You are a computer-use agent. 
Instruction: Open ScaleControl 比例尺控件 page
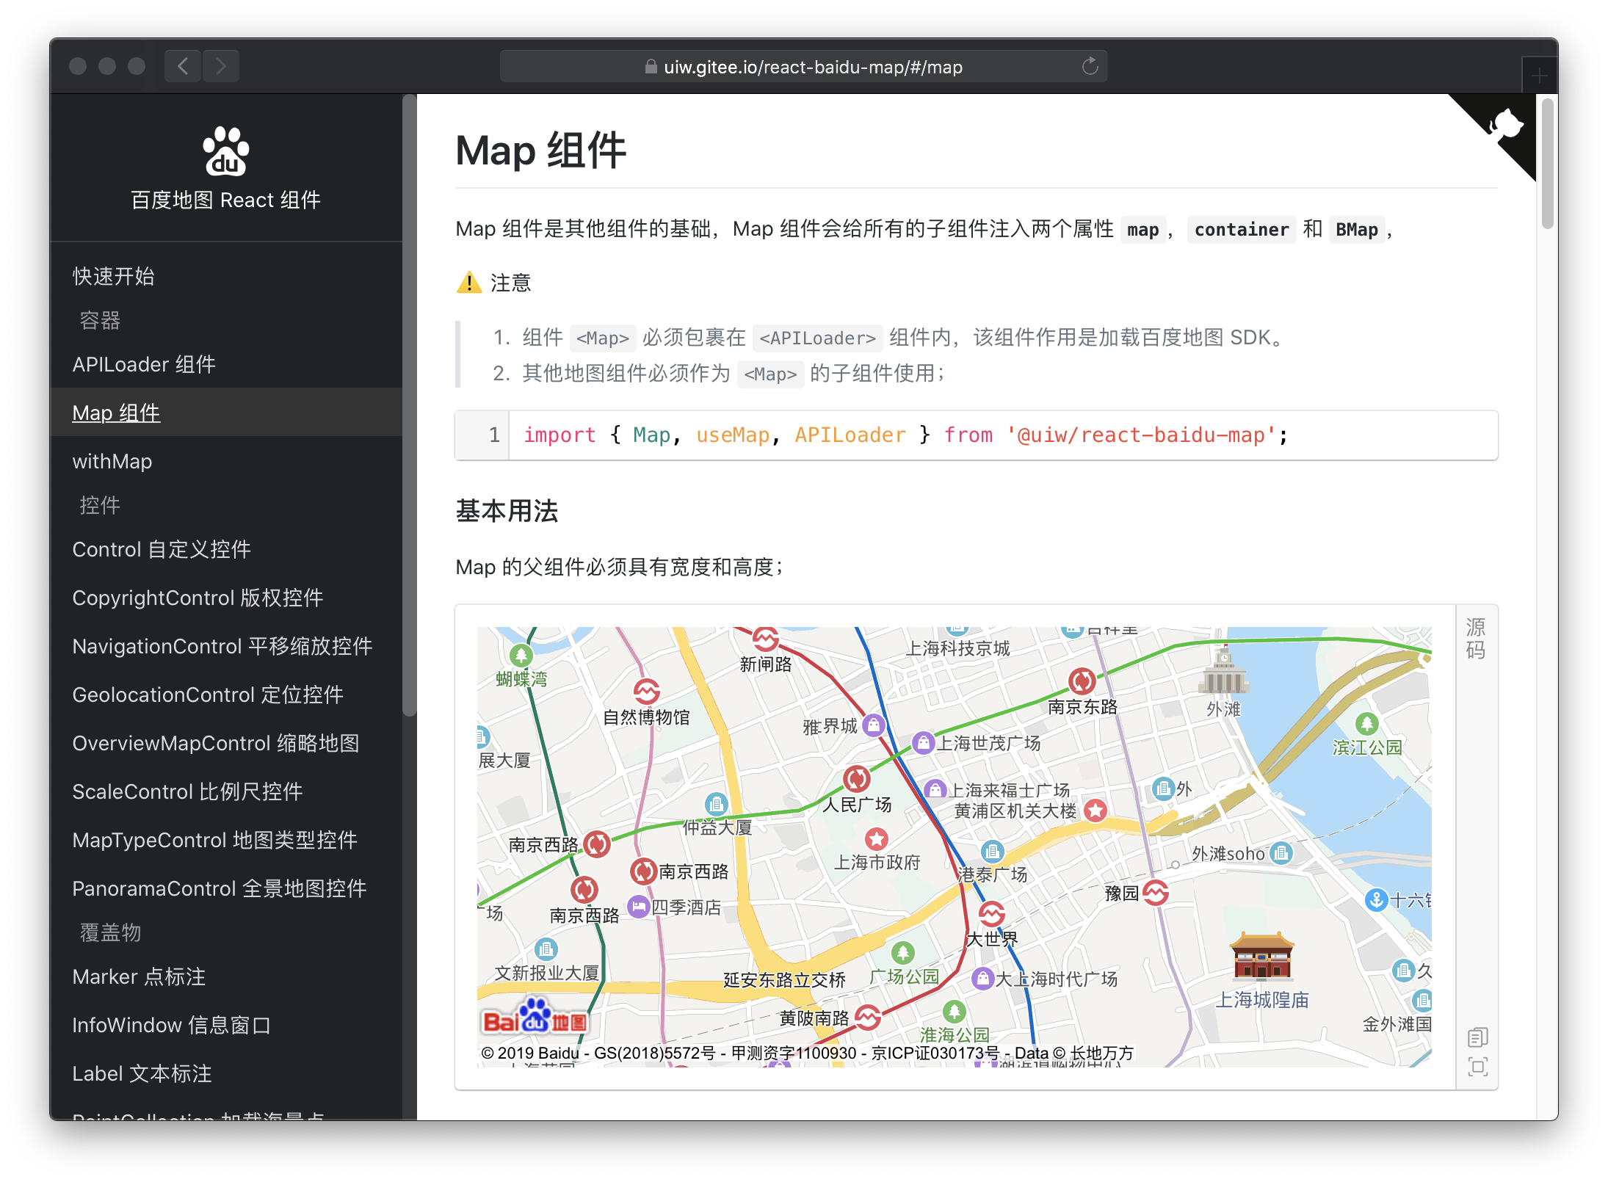pyautogui.click(x=226, y=791)
